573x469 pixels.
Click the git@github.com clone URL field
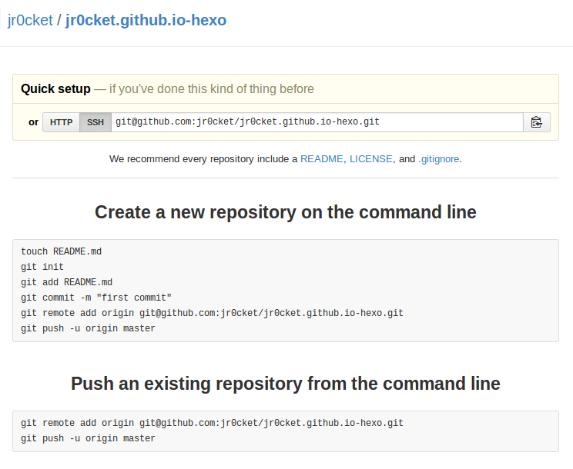(317, 122)
